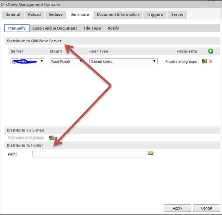Delete the server distribution row
The image size is (222, 215).
pos(210,61)
